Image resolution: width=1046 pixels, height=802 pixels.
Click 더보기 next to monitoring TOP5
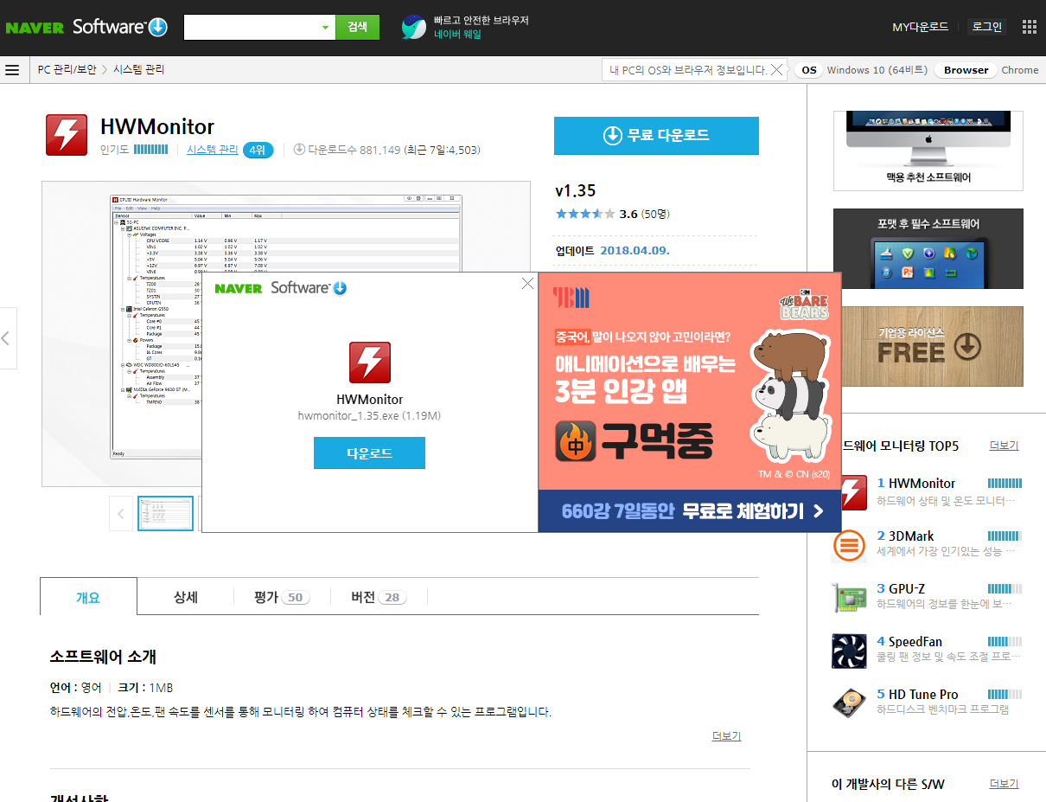[1004, 446]
